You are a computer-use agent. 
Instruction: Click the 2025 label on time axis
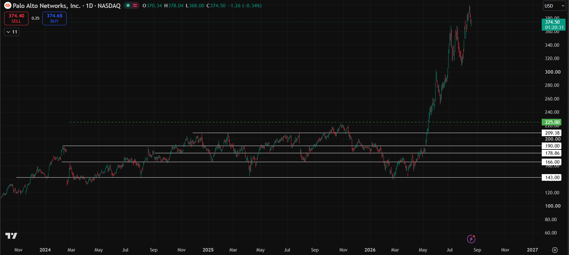pyautogui.click(x=208, y=250)
